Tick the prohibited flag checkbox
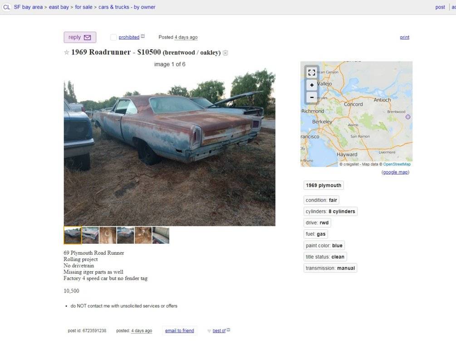This screenshot has width=456, height=348. pos(113,37)
